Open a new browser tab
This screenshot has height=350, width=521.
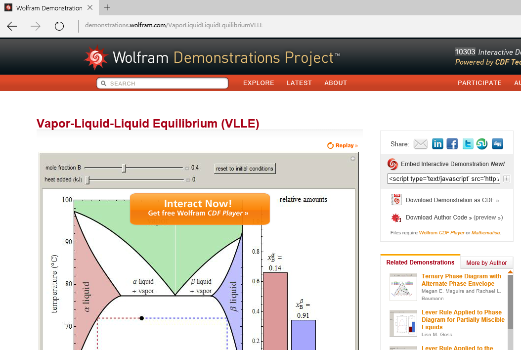click(x=107, y=7)
